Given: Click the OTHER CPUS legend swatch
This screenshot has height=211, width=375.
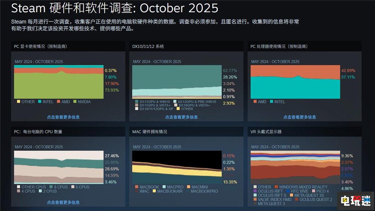Looking at the screenshot, I should (18, 187).
